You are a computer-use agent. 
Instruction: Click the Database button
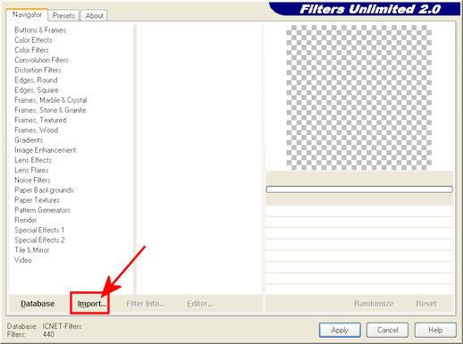click(x=38, y=304)
